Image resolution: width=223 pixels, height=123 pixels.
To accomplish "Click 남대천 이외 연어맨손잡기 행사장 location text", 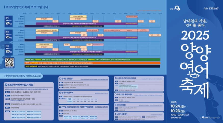I will 20,96.
